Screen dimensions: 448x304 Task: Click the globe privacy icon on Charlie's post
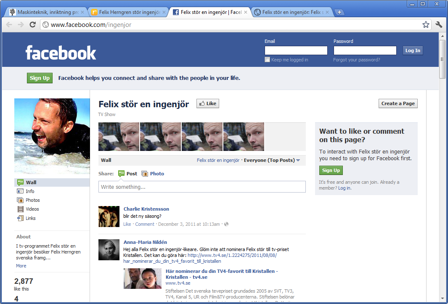226,224
